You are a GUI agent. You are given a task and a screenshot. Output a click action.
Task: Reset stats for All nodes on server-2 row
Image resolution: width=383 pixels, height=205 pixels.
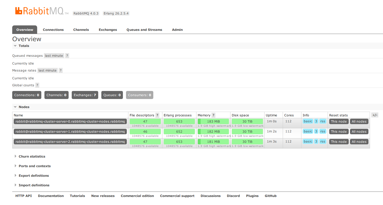point(359,142)
